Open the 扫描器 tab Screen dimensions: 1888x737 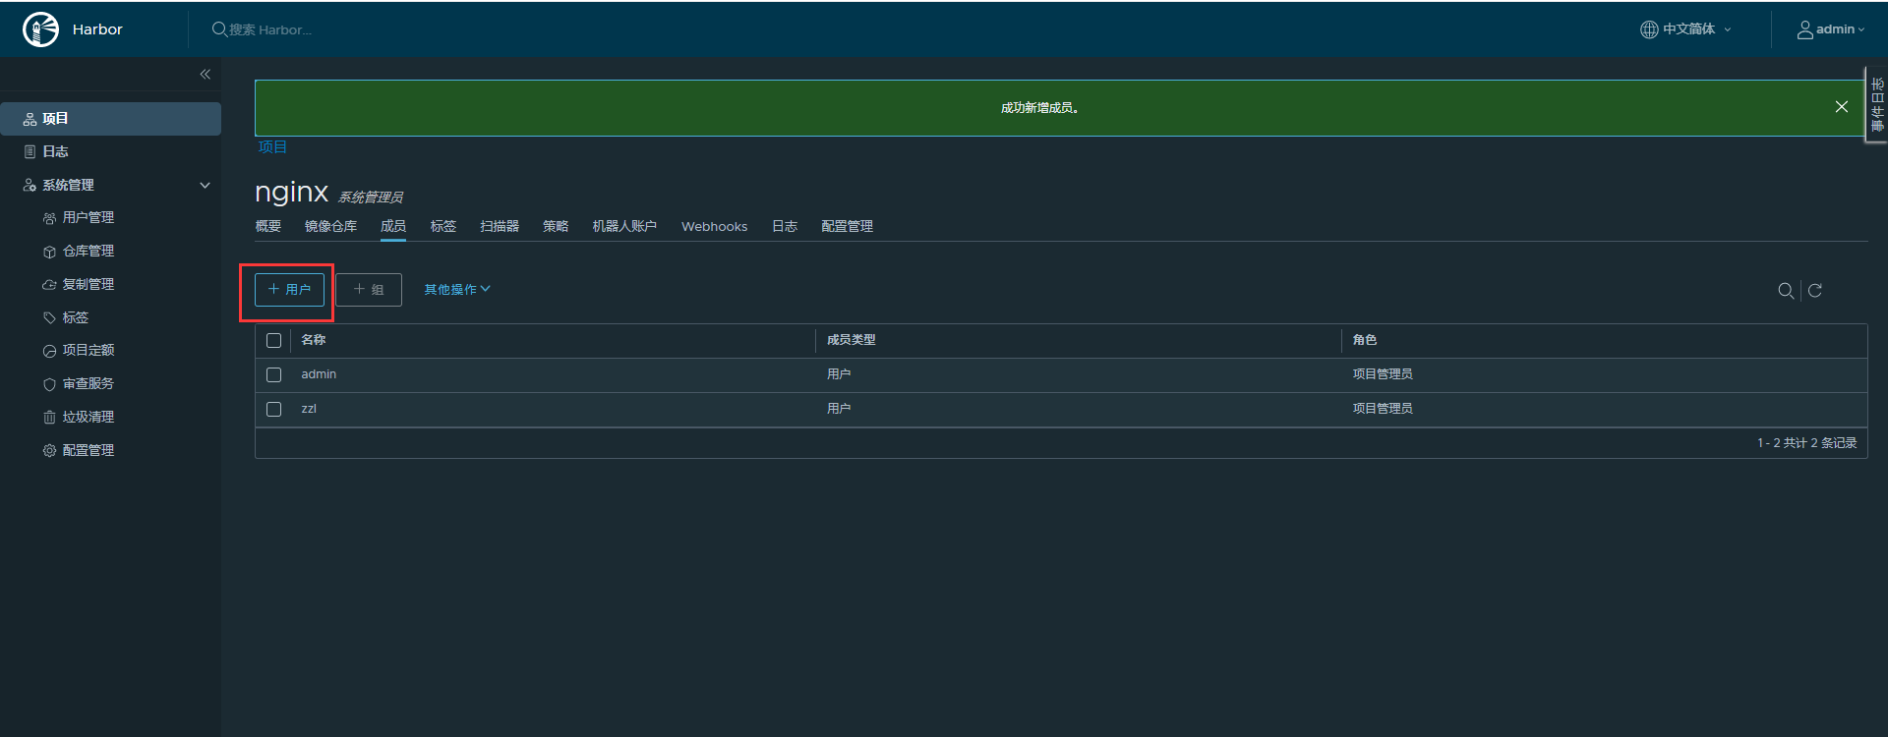click(500, 226)
